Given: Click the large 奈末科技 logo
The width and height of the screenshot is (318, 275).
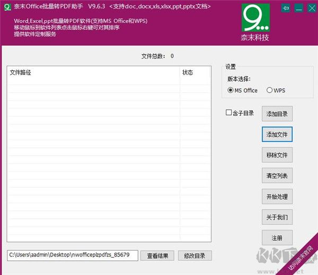Looking at the screenshot, I should [255, 22].
